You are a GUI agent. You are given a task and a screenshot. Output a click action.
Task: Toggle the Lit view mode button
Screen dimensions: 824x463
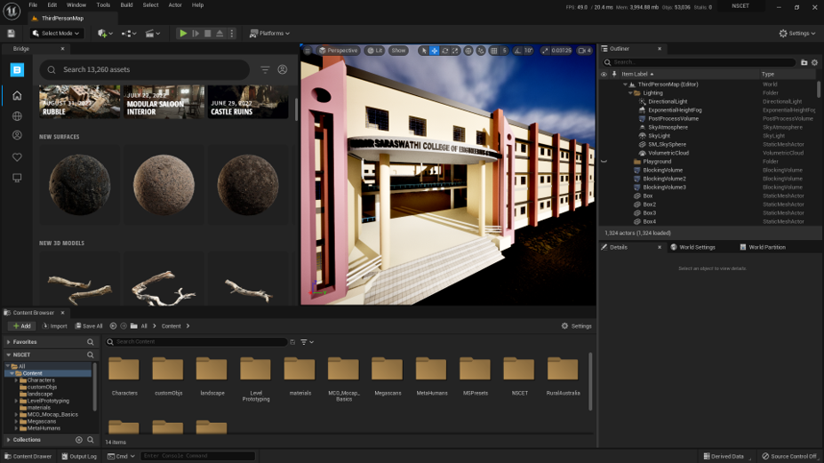[x=374, y=51]
